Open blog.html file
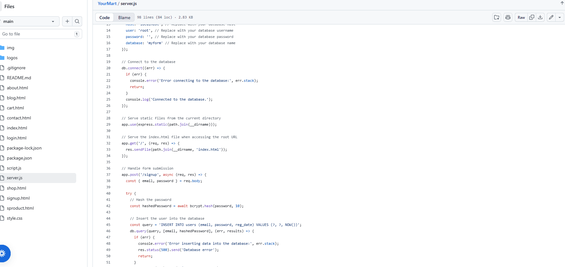This screenshot has width=565, height=267. tap(16, 98)
